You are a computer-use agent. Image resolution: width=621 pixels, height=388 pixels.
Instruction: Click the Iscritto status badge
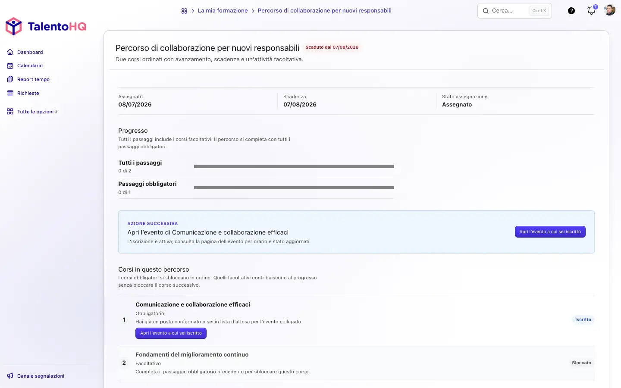click(583, 320)
